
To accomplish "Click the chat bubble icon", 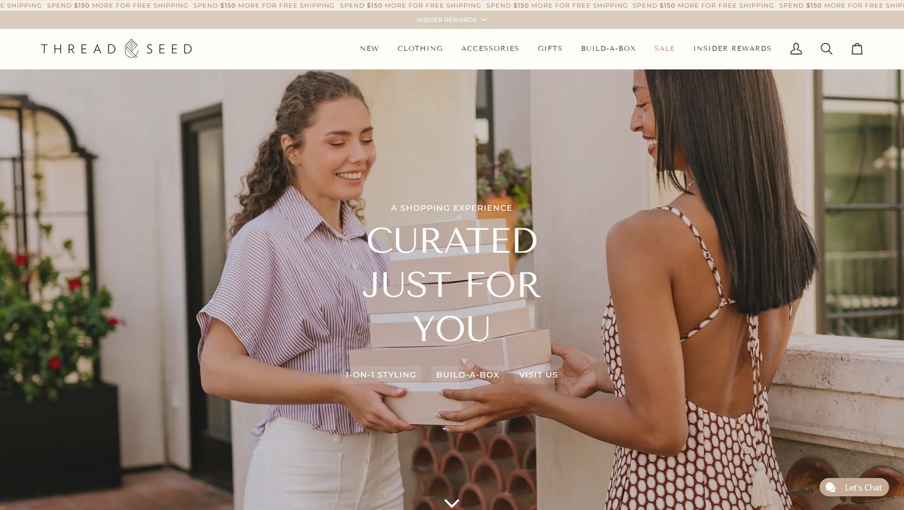I will pos(831,487).
